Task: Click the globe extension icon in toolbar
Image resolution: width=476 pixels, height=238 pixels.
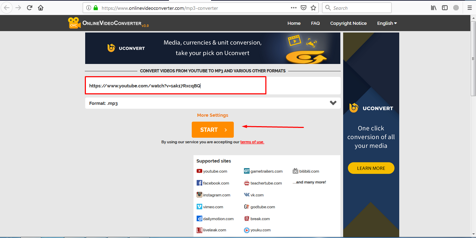Action: click(456, 8)
